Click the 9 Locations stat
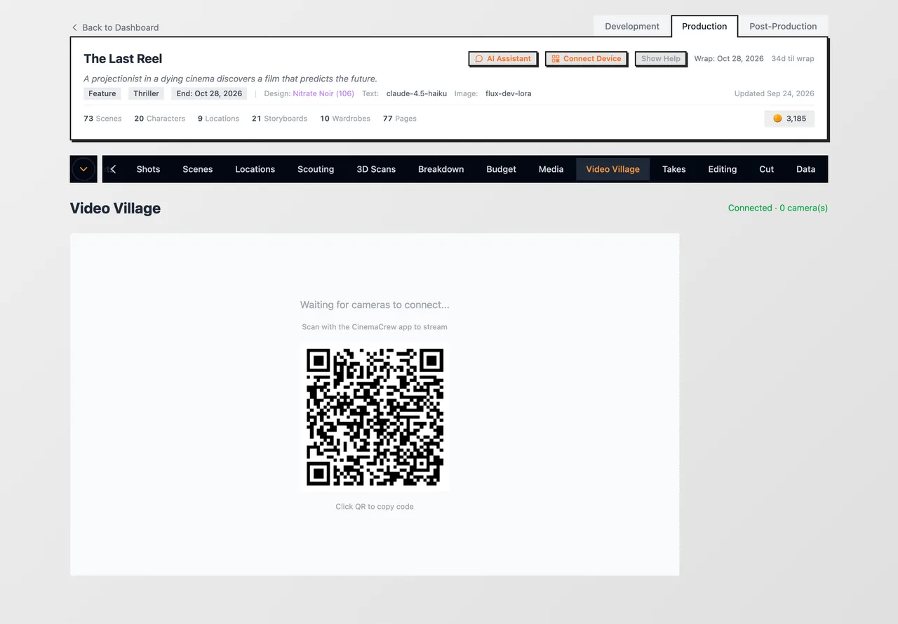 [x=218, y=119]
